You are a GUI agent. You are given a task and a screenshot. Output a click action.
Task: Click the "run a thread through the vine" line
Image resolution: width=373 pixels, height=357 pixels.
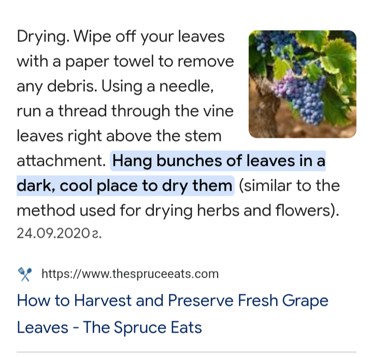pyautogui.click(x=125, y=111)
